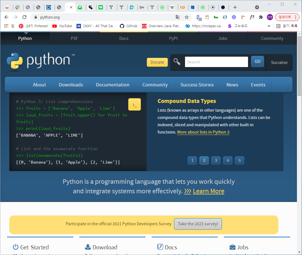Viewport: 302px width, 255px height.
Task: Click the page vertical scrollbar thumb
Action: click(299, 66)
